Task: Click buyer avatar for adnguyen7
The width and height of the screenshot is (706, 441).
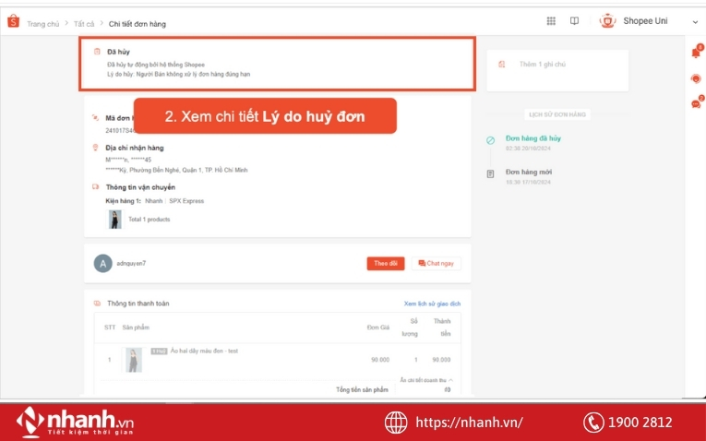Action: pyautogui.click(x=102, y=263)
